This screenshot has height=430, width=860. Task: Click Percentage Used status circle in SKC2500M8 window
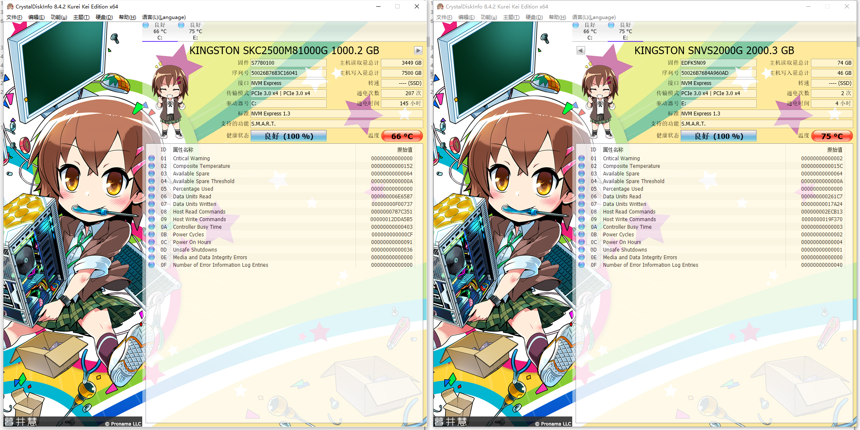(x=152, y=189)
